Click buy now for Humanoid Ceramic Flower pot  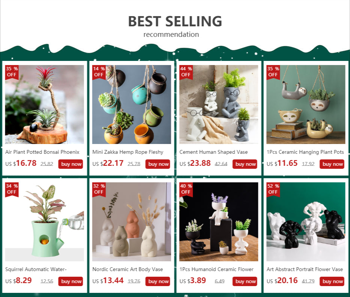click(244, 281)
